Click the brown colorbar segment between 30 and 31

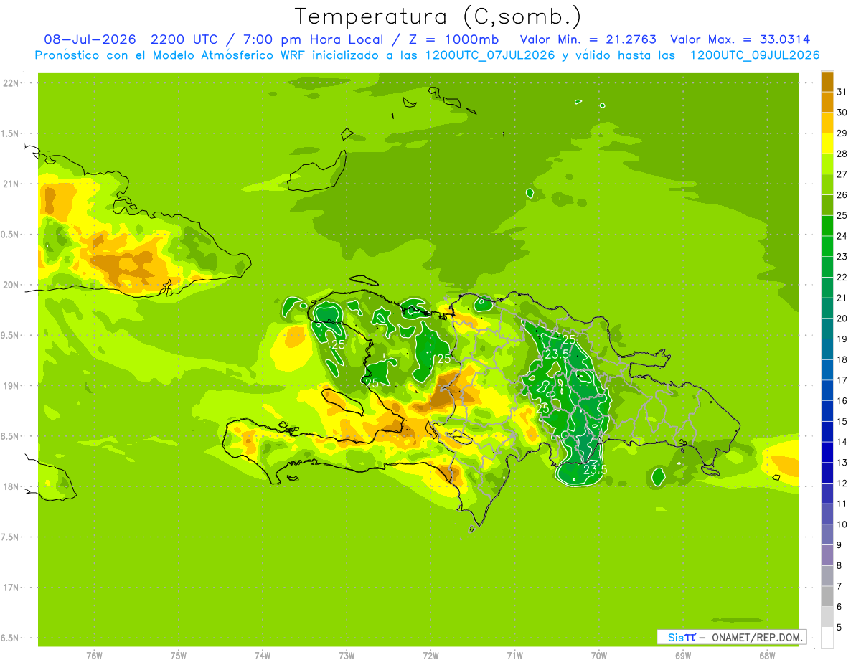pos(827,103)
